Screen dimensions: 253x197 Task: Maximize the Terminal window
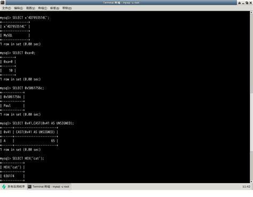pyautogui.click(x=247, y=3)
